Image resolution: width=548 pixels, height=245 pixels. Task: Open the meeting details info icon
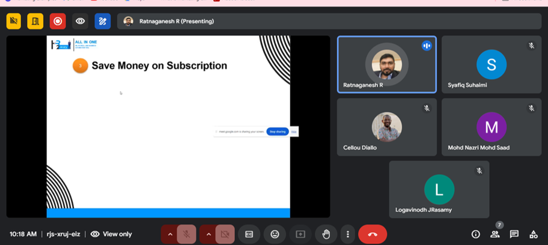(475, 234)
